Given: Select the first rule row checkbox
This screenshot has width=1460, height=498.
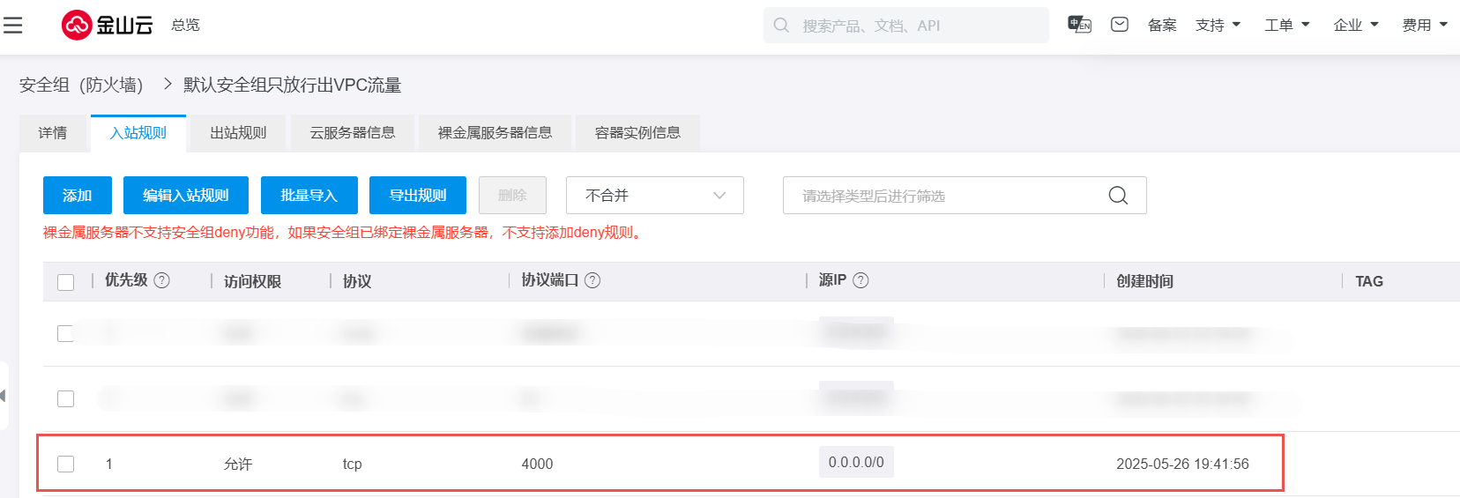Looking at the screenshot, I should tap(65, 333).
